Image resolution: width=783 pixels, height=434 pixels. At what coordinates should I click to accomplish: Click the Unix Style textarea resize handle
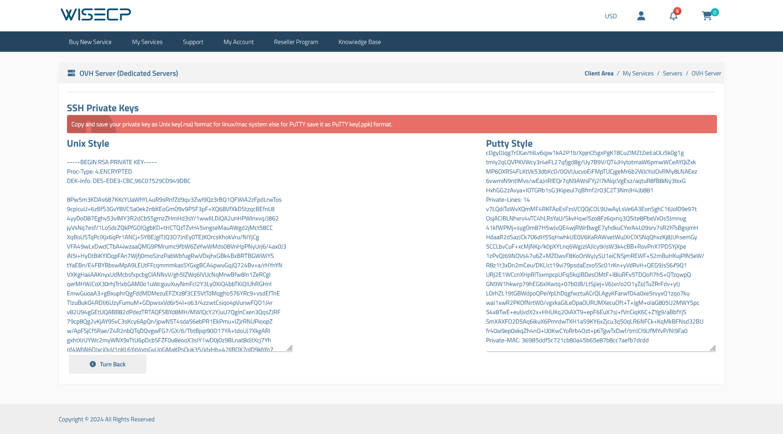[290, 348]
